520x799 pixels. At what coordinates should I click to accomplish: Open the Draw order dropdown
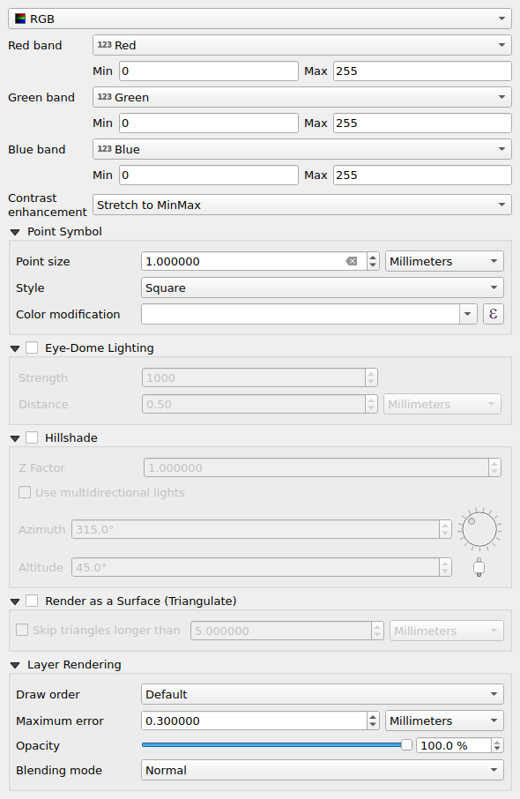point(322,695)
